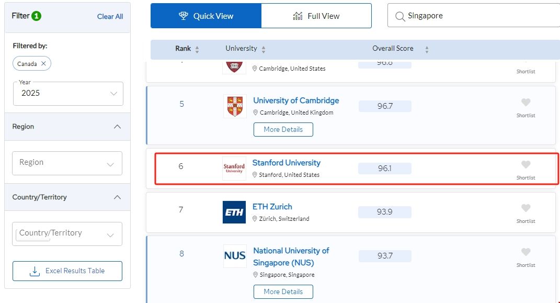Open More Details for University of Cambridge
This screenshot has width=560, height=303.
pyautogui.click(x=283, y=129)
